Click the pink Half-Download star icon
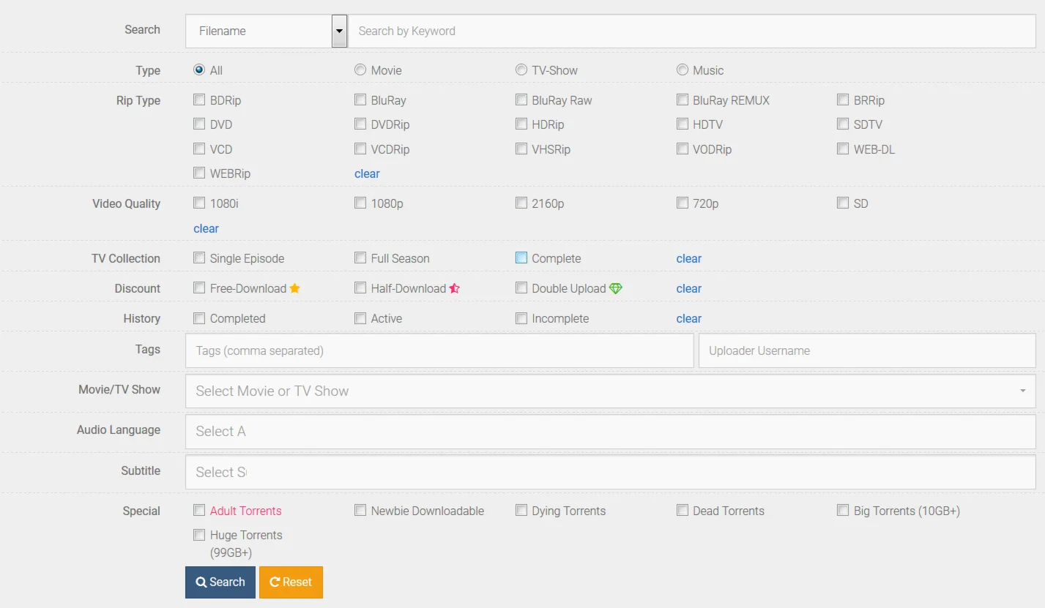Viewport: 1045px width, 608px height. pos(455,288)
